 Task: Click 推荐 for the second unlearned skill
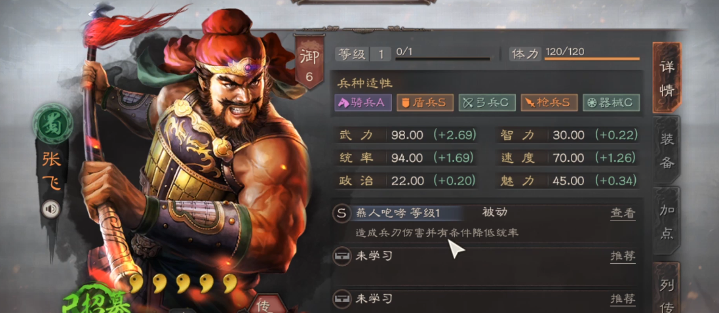pyautogui.click(x=623, y=299)
